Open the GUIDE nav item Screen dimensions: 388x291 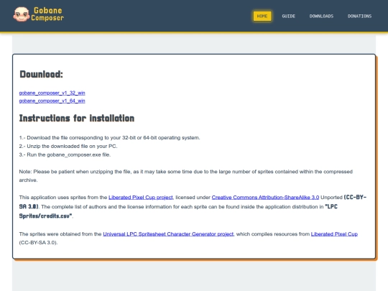pos(289,16)
